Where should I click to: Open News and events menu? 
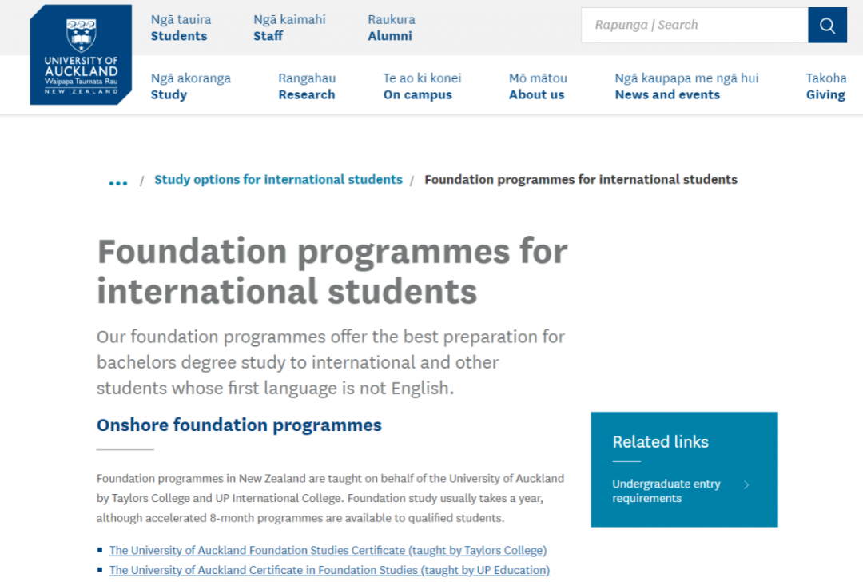point(686,86)
